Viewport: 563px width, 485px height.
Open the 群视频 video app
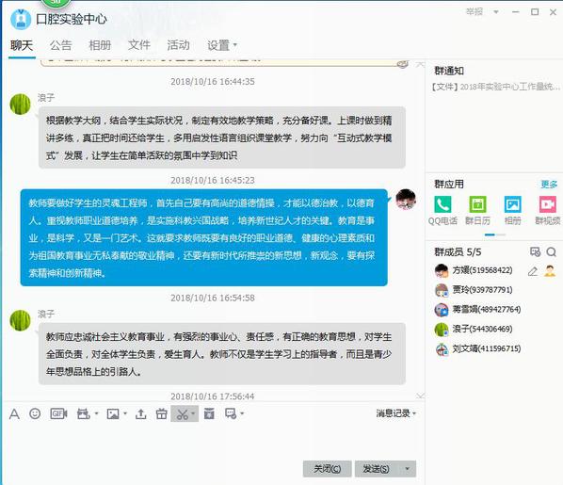[x=548, y=210]
